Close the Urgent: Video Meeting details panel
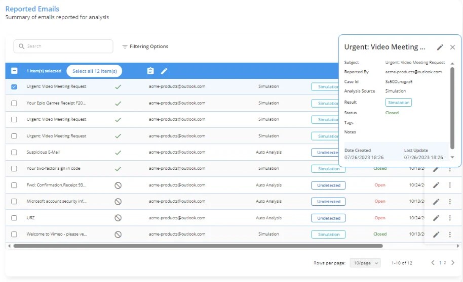 click(x=452, y=47)
